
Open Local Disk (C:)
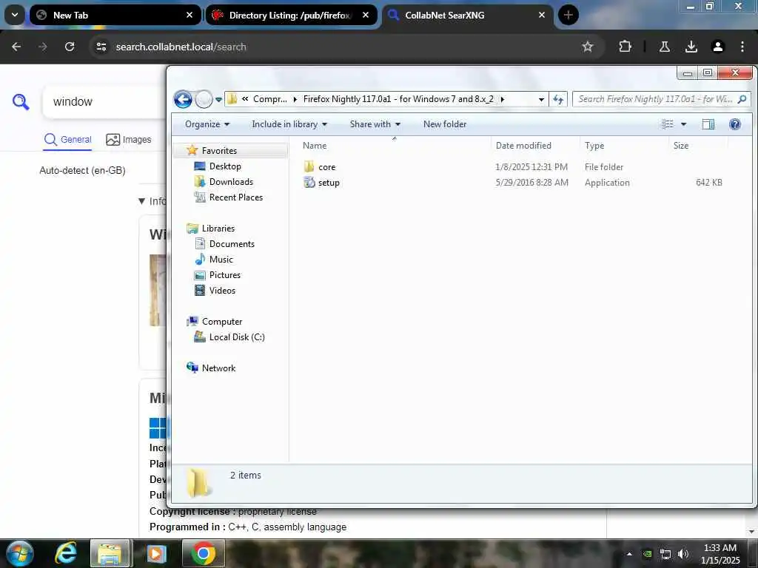237,337
